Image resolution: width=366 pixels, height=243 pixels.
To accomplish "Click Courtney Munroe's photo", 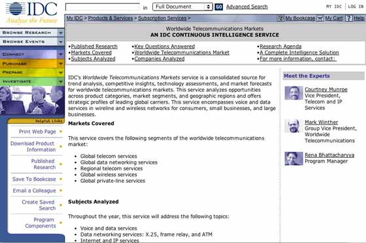I will (293, 93).
